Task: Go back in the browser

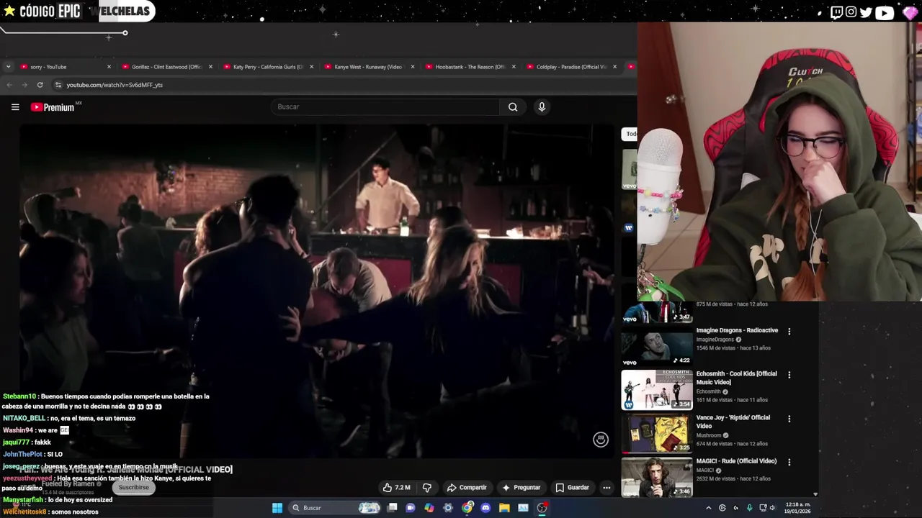Action: pos(9,85)
